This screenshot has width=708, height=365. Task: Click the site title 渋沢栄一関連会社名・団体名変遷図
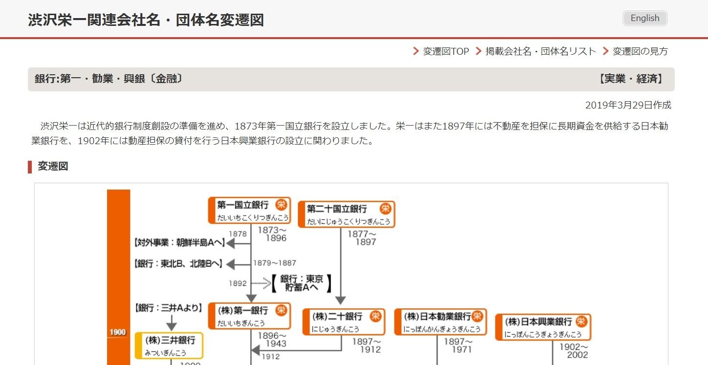[x=146, y=20]
